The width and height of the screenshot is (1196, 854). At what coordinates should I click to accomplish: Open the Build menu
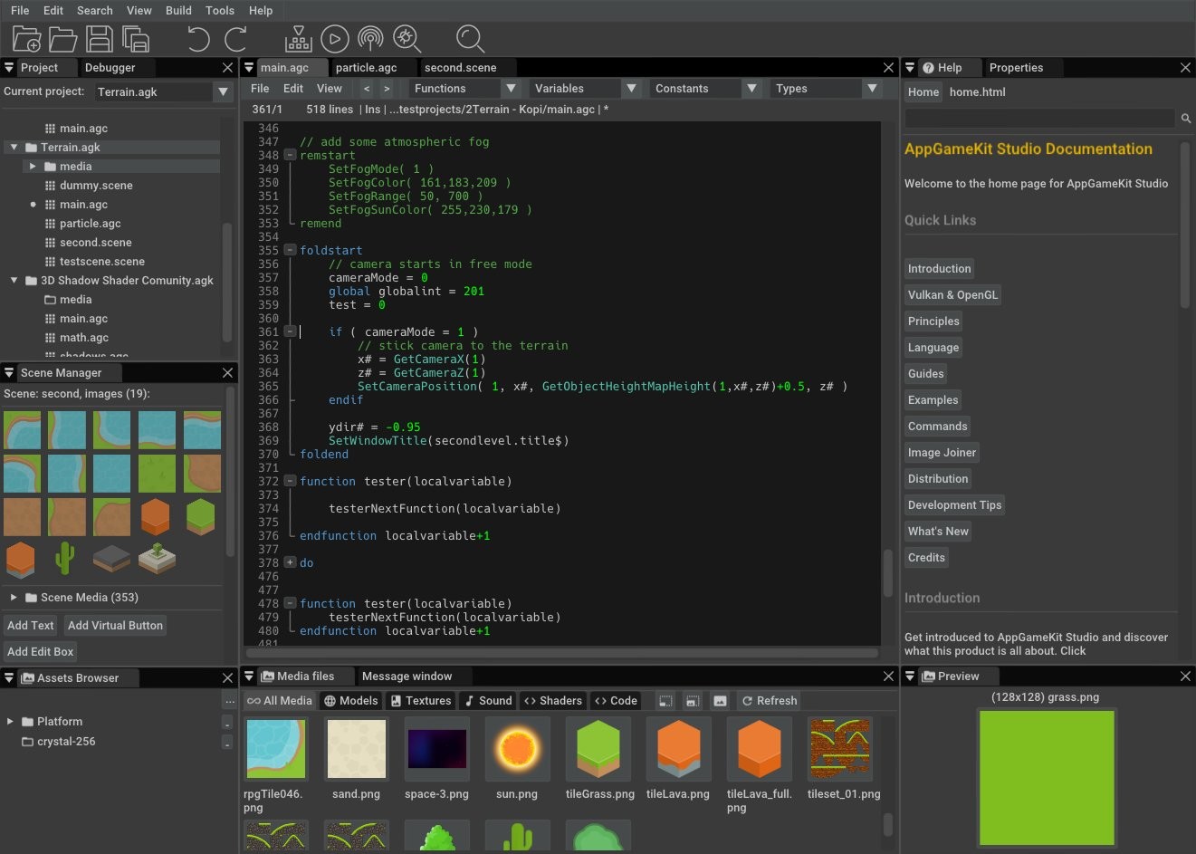(x=178, y=11)
